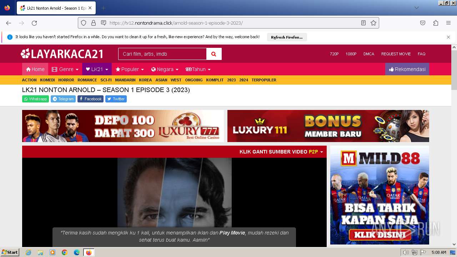This screenshot has width=457, height=257.
Task: Go back to the previous page
Action: (x=9, y=23)
